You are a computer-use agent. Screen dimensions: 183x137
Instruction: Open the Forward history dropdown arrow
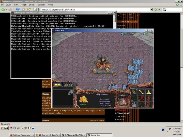pyautogui.click(x=14, y=10)
